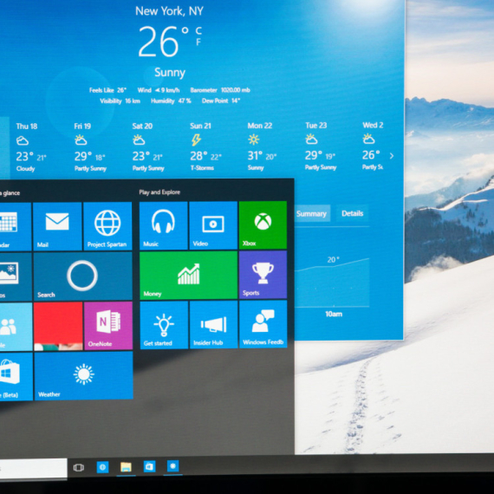Show more forecast days with right arrow
Screen dimensions: 494x494
click(x=392, y=156)
